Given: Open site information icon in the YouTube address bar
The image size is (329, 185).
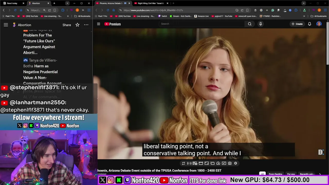Looking at the screenshot, I should coord(121,10).
